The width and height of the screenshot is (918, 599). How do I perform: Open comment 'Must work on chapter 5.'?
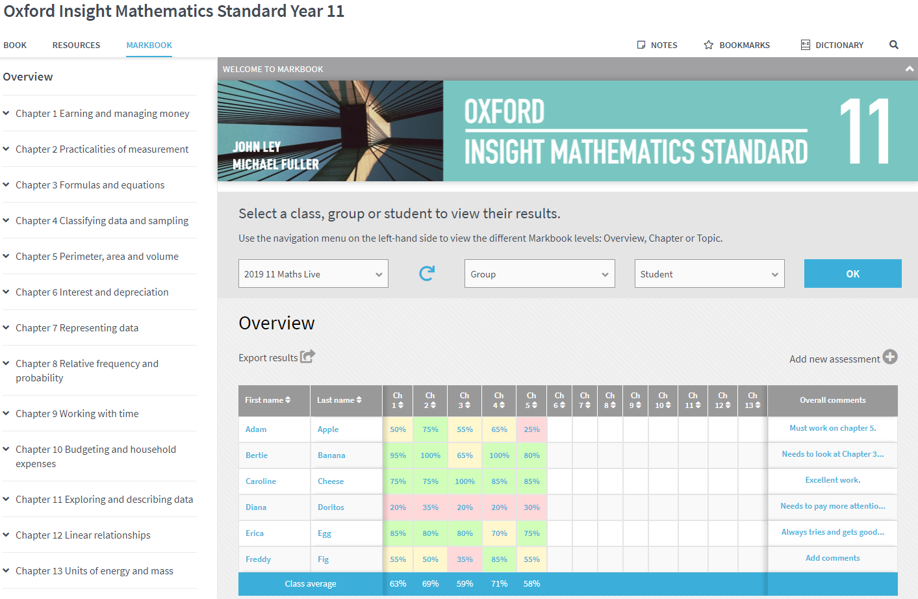point(833,428)
